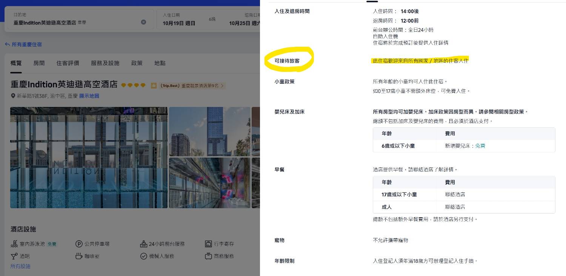Click the café cup icon

coord(79,256)
